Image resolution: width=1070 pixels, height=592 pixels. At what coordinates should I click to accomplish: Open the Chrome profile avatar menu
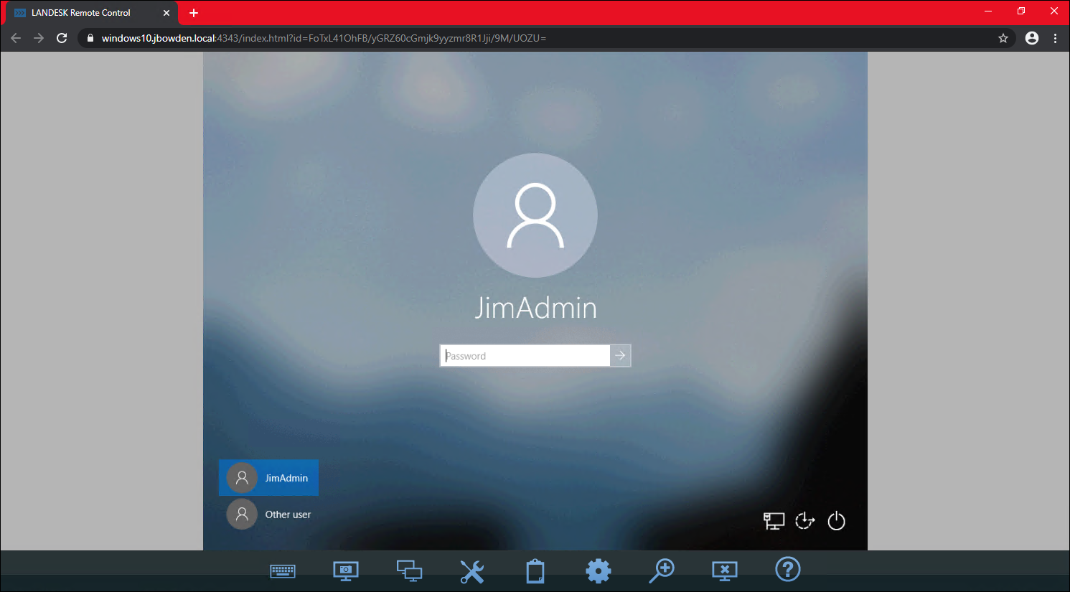pos(1031,38)
